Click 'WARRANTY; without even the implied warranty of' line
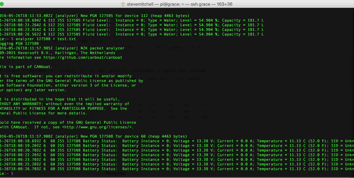 click(65, 104)
